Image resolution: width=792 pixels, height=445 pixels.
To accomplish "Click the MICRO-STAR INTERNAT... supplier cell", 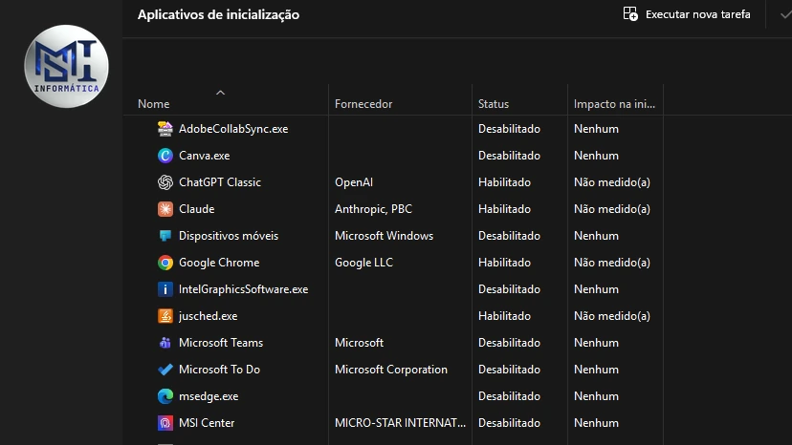I will coord(400,423).
